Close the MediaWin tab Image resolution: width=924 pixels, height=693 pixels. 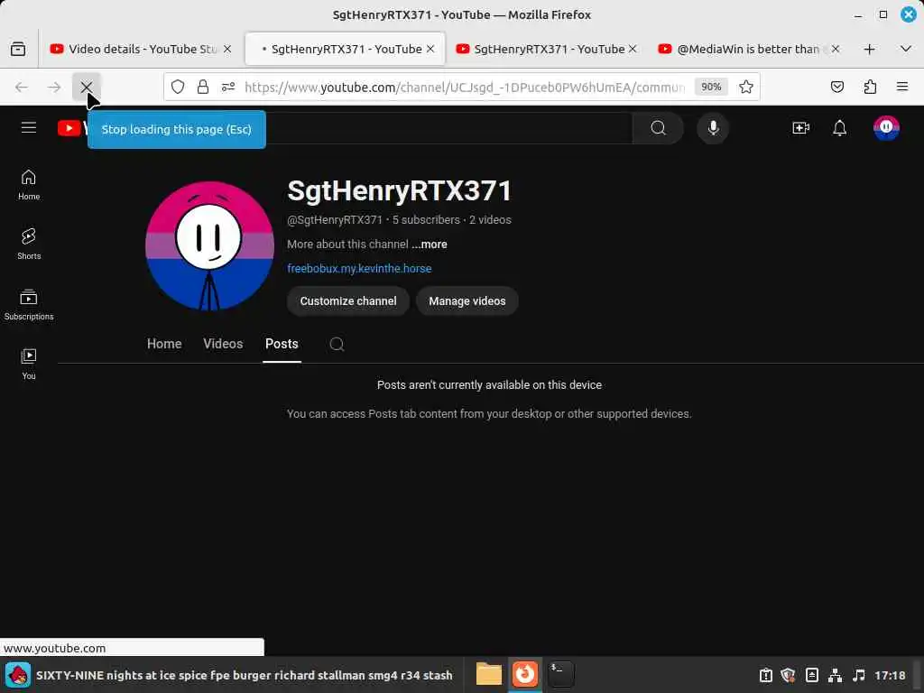click(836, 49)
